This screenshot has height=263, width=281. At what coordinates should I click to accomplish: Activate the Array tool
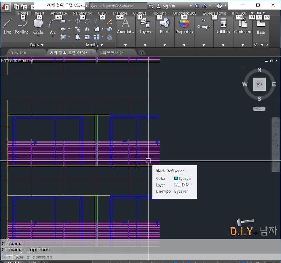click(x=97, y=37)
